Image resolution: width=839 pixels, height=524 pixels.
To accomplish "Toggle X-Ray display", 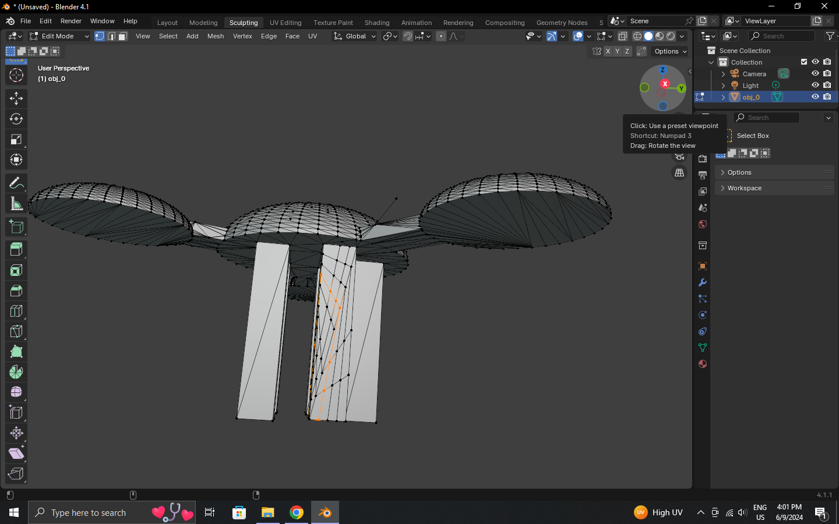I will 623,36.
